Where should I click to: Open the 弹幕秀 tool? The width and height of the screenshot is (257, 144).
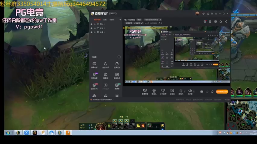pyautogui.click(x=106, y=76)
